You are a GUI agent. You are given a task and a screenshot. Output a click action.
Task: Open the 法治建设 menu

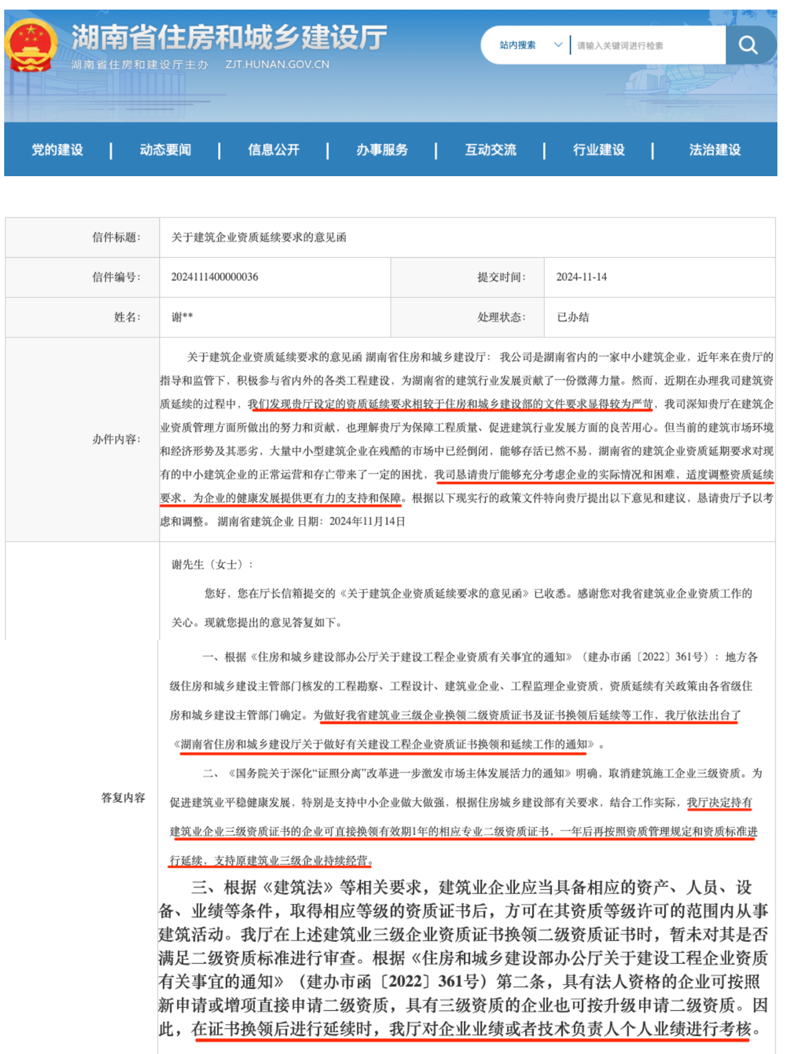715,150
